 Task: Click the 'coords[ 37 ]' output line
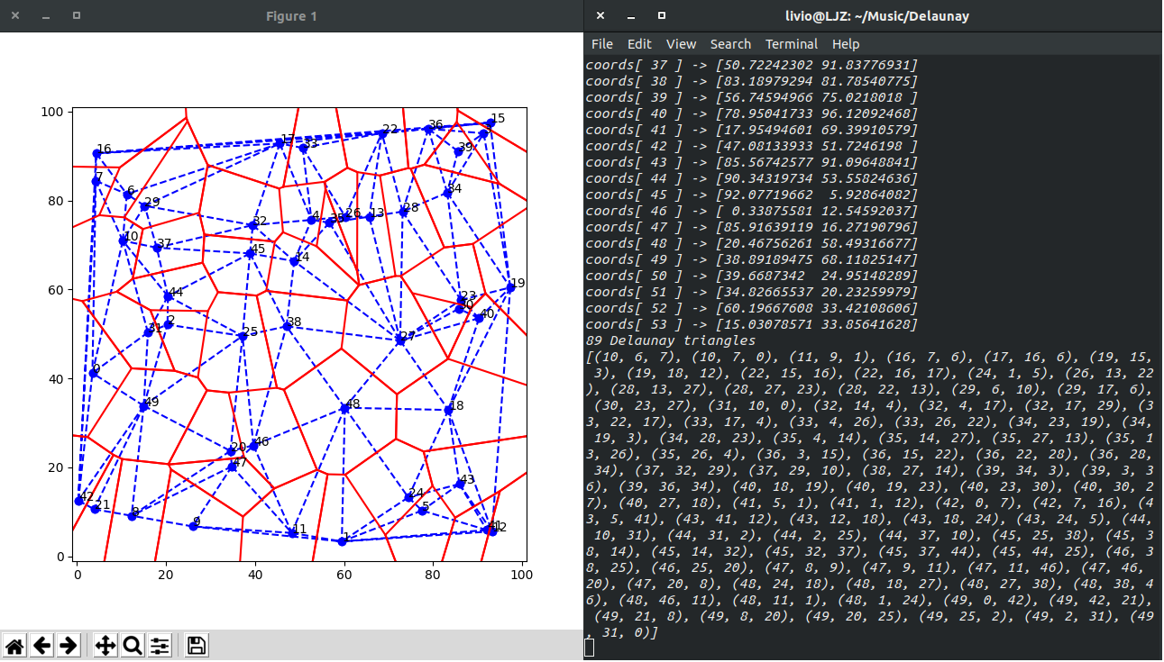pos(751,66)
